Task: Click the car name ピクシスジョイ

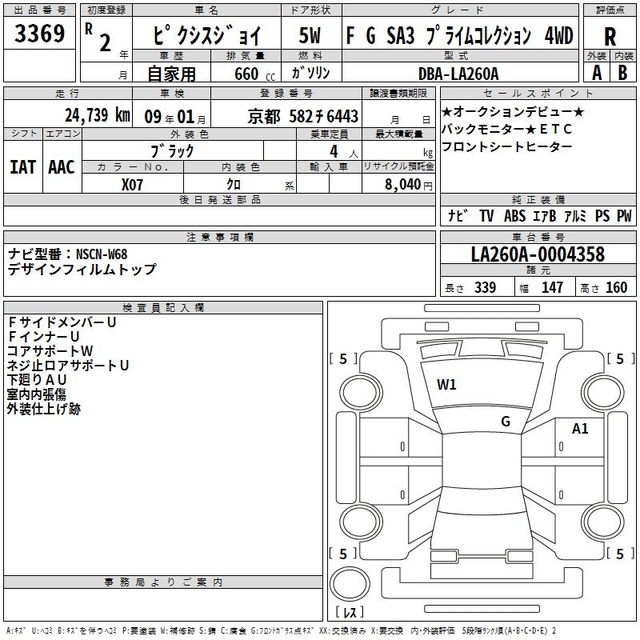Action: point(206,35)
